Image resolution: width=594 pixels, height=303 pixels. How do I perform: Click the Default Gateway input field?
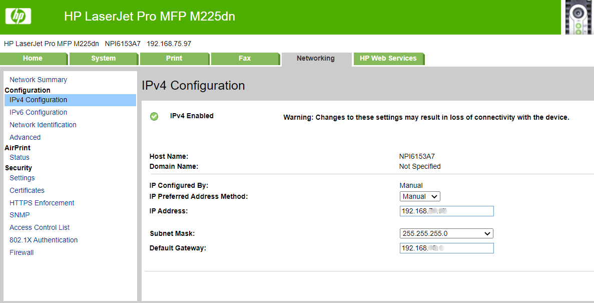click(446, 248)
